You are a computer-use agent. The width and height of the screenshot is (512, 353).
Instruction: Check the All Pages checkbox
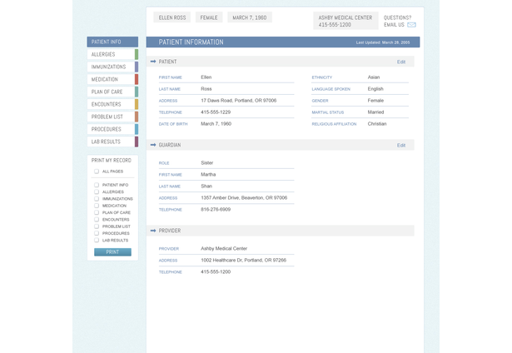[x=97, y=172]
